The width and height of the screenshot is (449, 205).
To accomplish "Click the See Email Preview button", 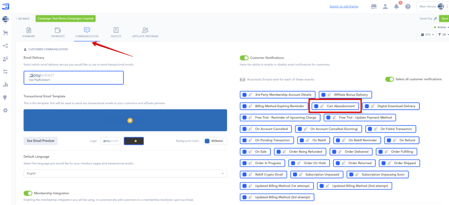I will pyautogui.click(x=40, y=141).
